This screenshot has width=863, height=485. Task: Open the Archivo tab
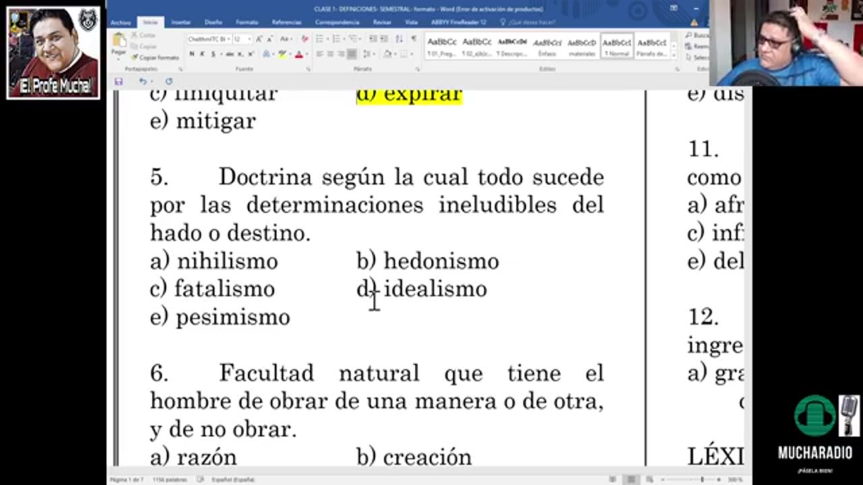pos(121,22)
